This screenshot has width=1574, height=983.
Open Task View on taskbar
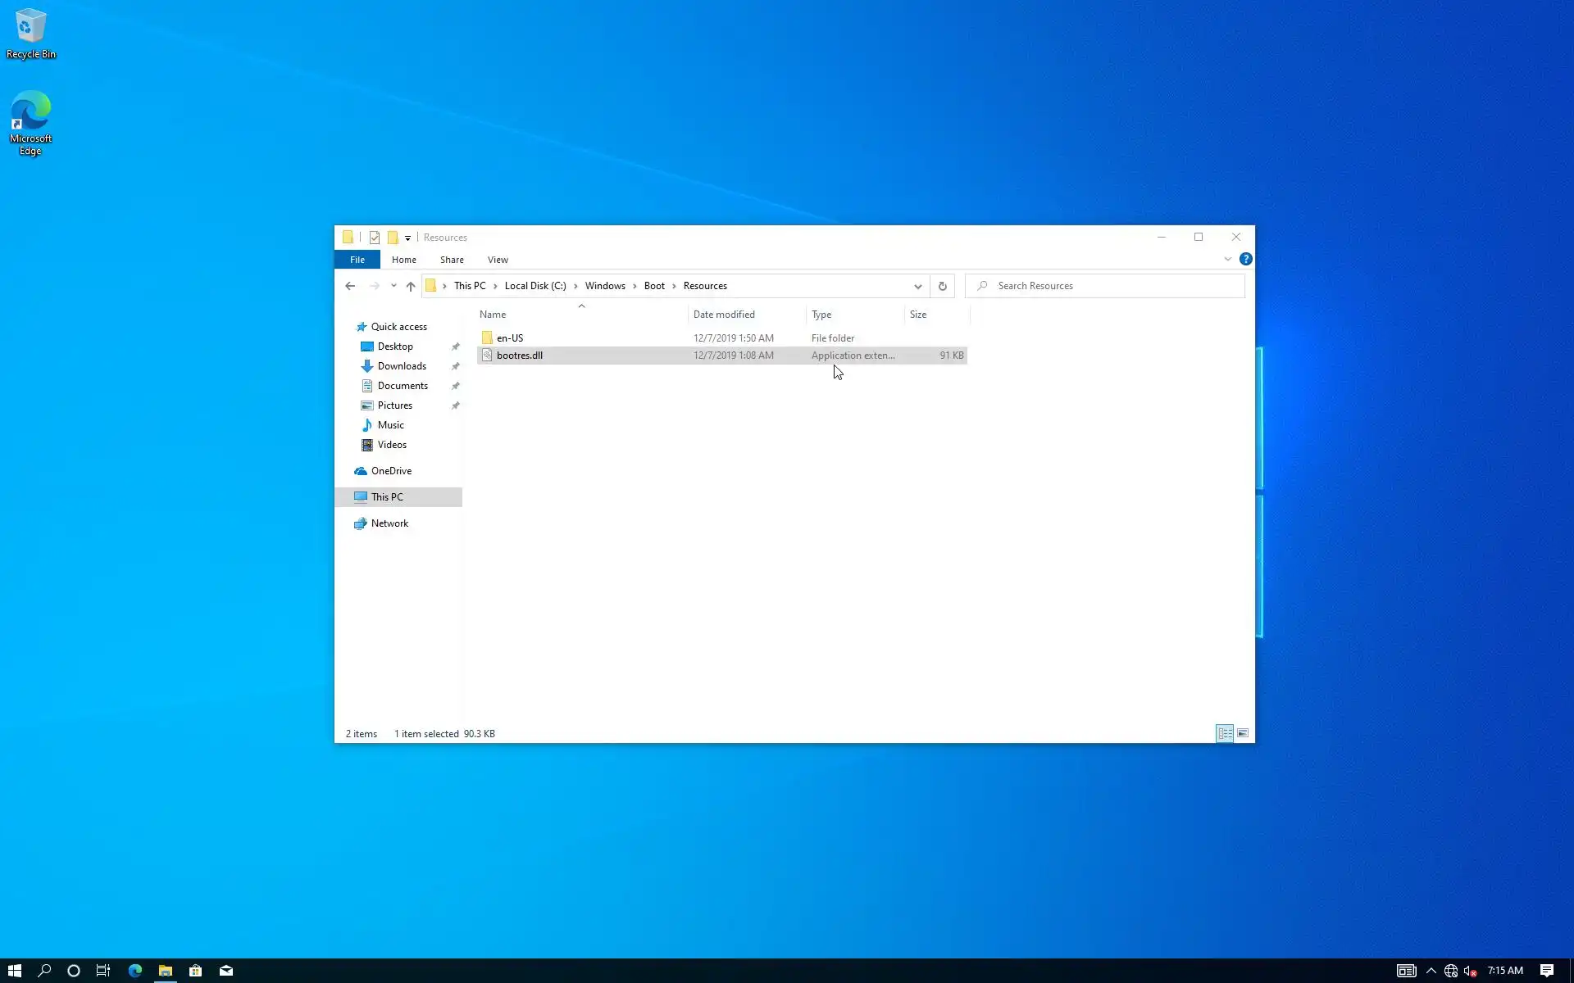pyautogui.click(x=103, y=971)
